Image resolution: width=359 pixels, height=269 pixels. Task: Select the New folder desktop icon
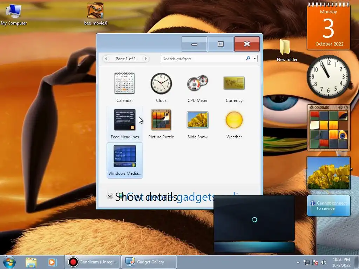pyautogui.click(x=287, y=50)
